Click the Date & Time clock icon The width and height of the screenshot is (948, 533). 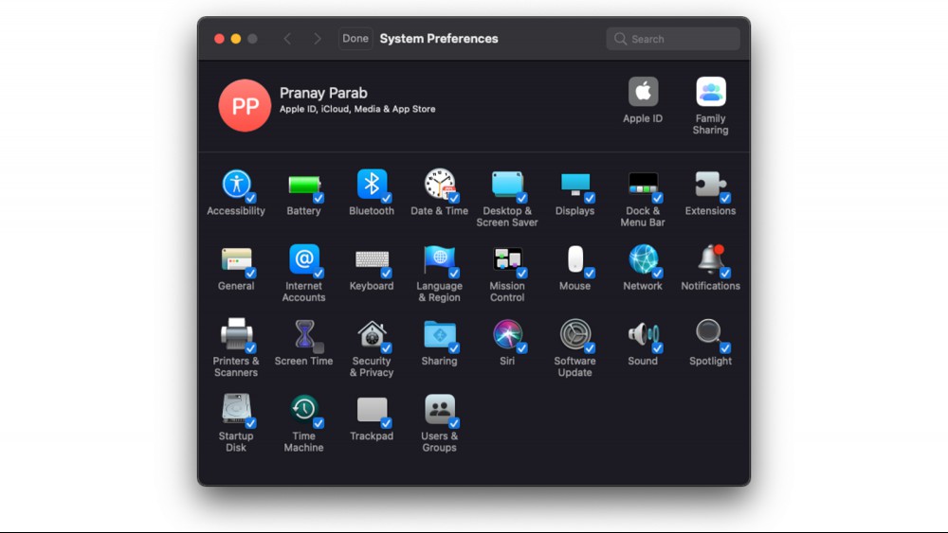click(440, 184)
